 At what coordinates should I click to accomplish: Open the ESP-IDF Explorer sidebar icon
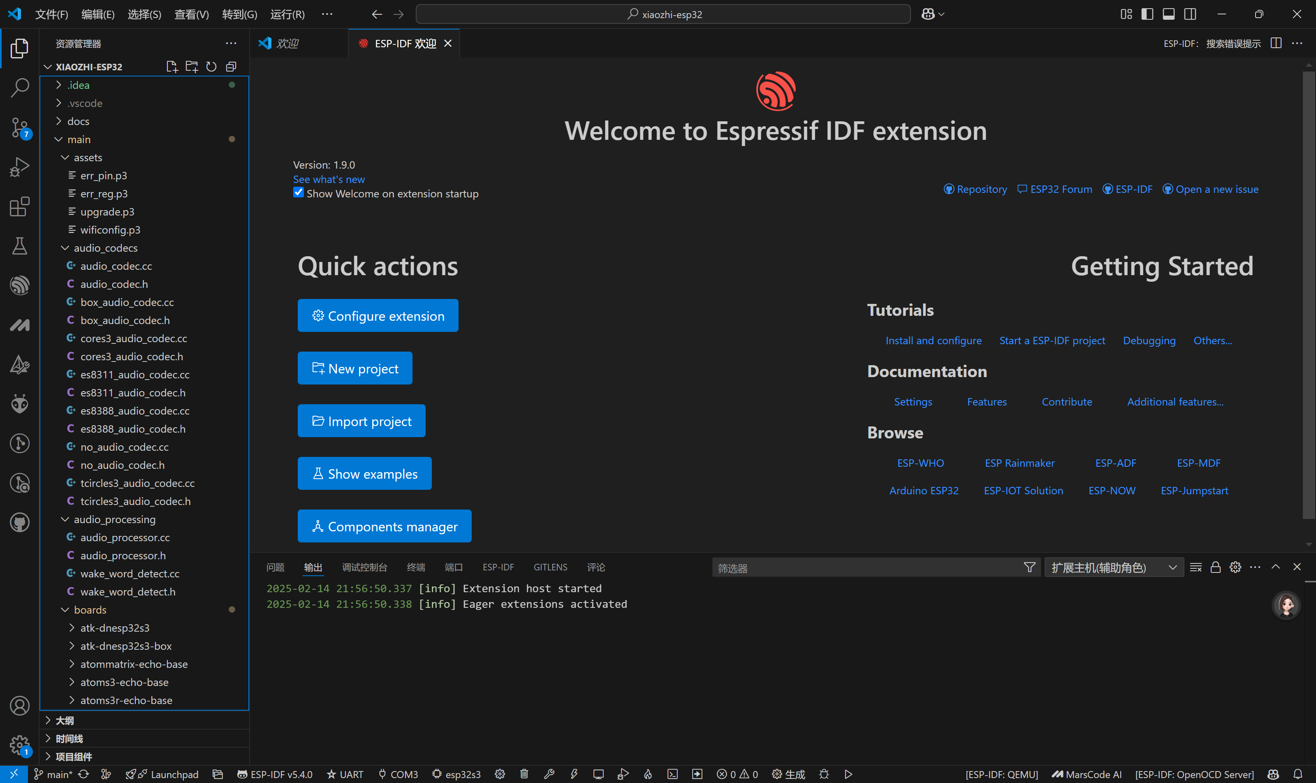pos(19,285)
